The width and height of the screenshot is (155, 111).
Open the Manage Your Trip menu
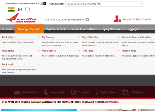[x=29, y=29]
